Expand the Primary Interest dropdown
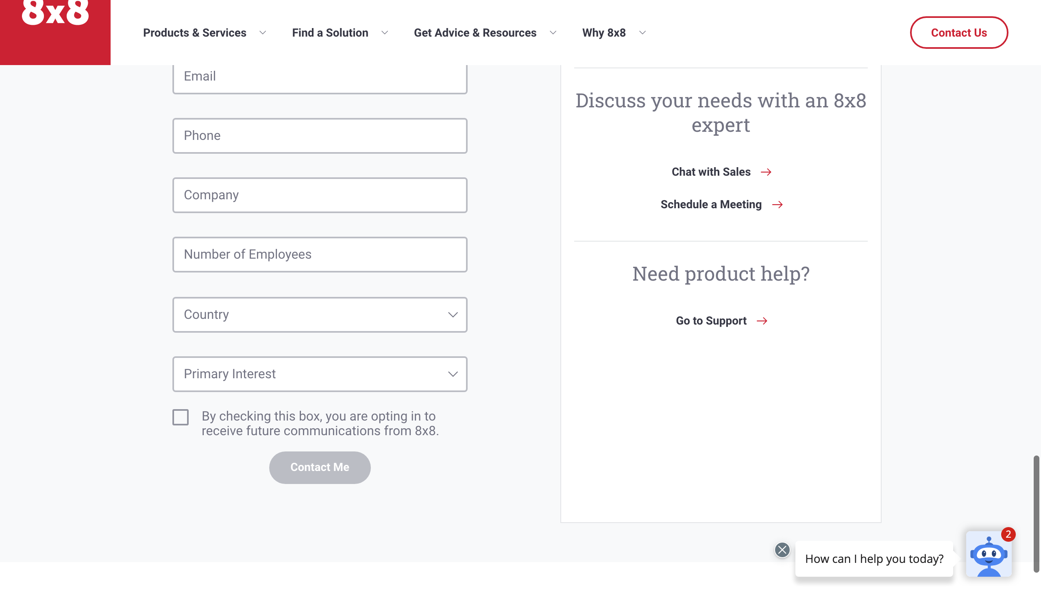 point(319,374)
